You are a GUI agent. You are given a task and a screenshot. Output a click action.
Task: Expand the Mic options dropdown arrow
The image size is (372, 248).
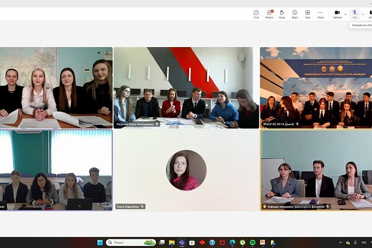(x=363, y=14)
